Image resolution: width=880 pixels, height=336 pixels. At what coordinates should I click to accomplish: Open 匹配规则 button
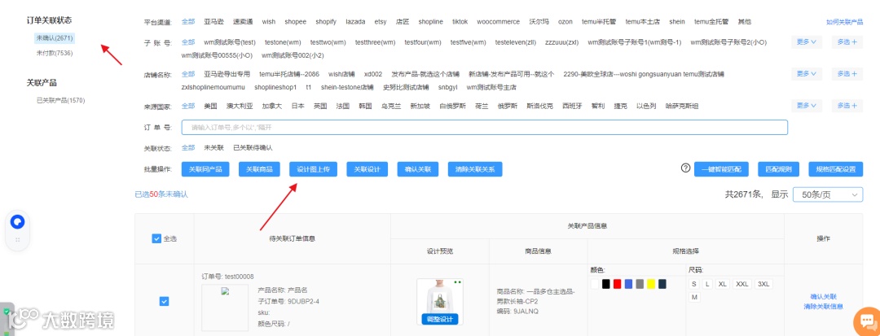778,169
